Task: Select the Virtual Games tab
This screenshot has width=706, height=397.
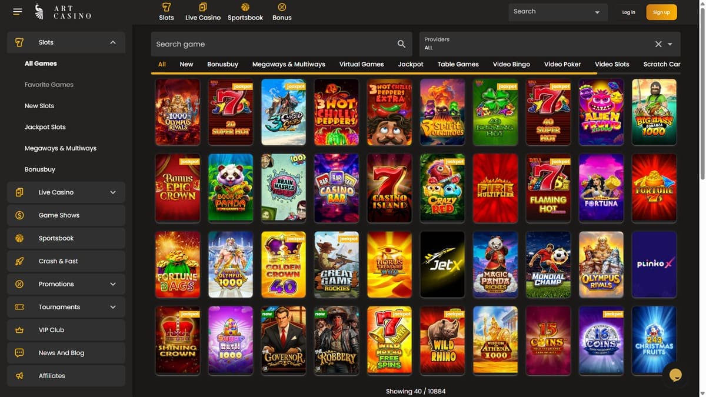Action: (361, 64)
